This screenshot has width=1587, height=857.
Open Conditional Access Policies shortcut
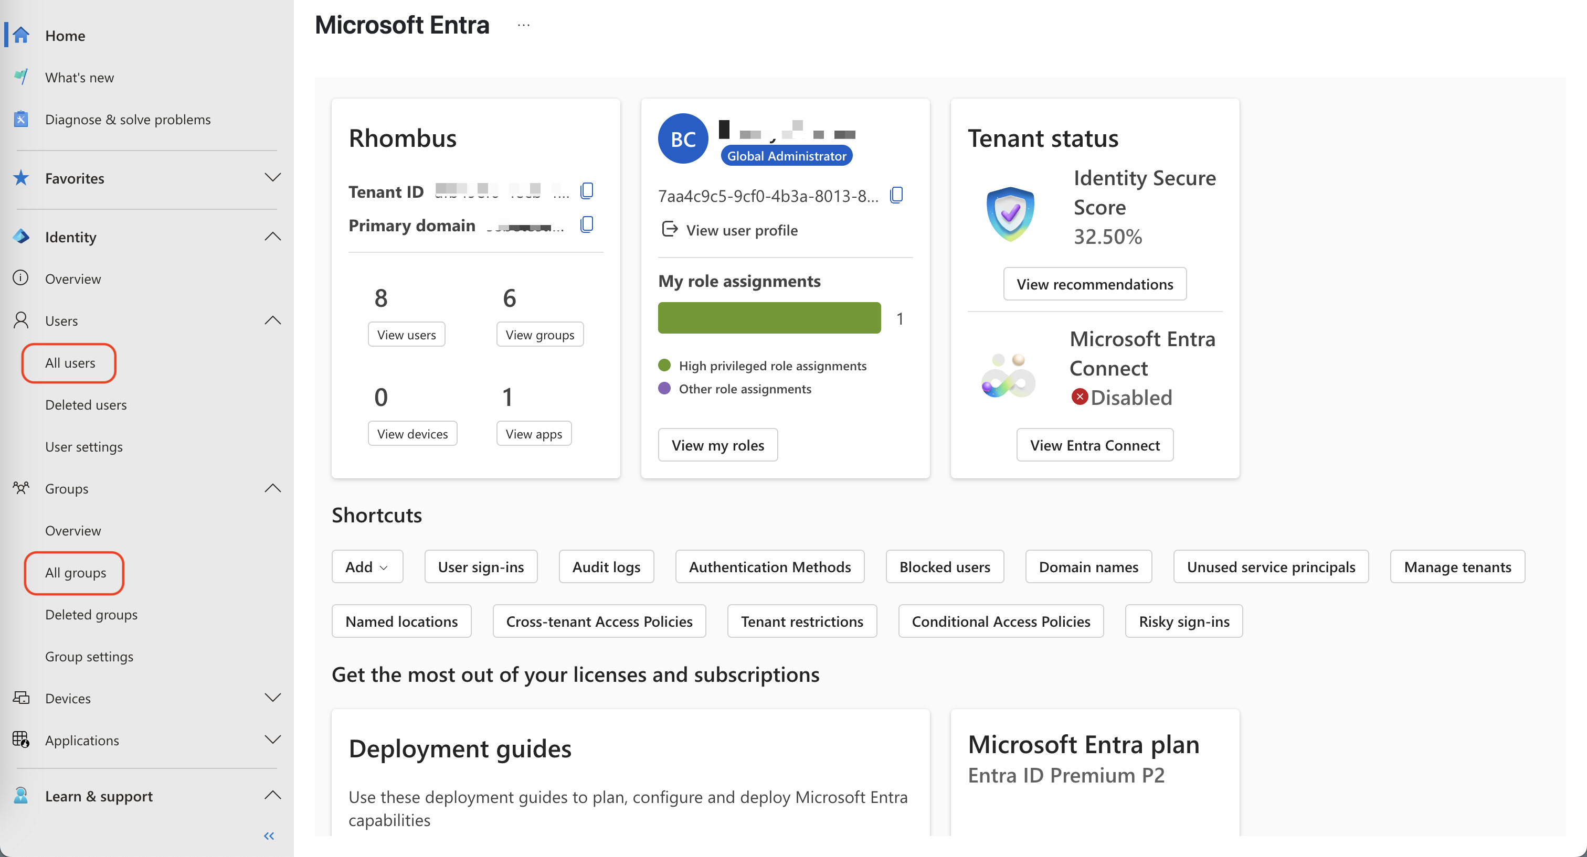(x=1001, y=620)
